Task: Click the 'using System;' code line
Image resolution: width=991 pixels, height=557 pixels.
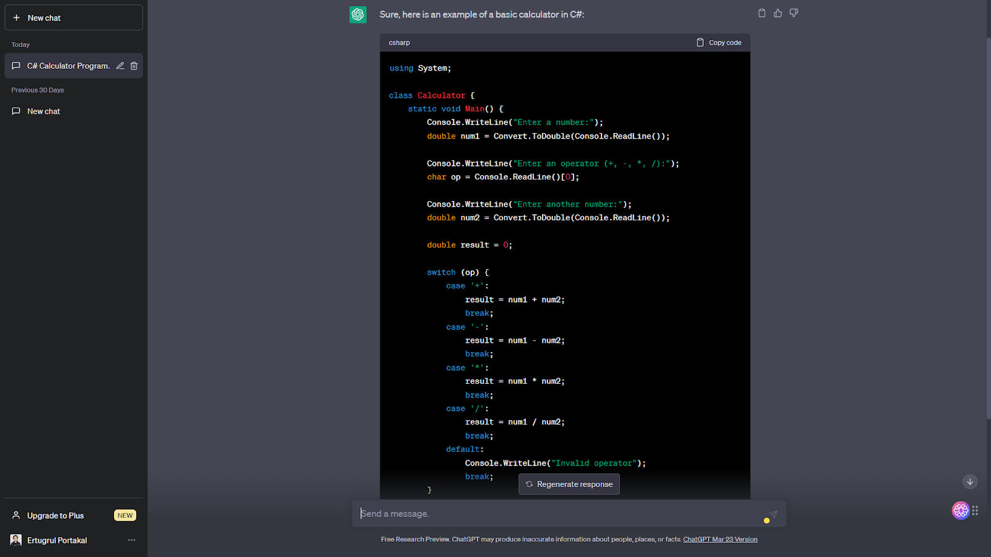Action: (x=421, y=68)
